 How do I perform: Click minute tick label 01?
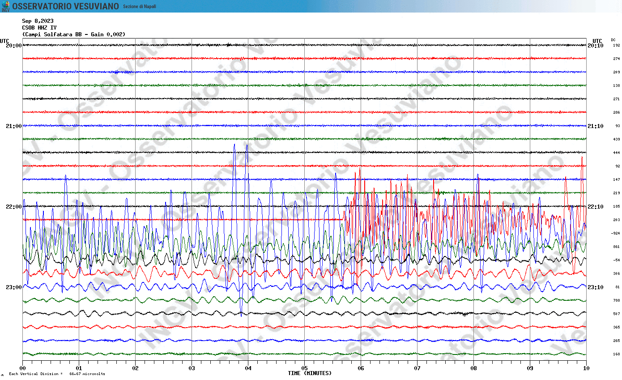tap(79, 368)
